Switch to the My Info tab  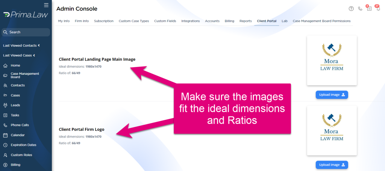[64, 21]
